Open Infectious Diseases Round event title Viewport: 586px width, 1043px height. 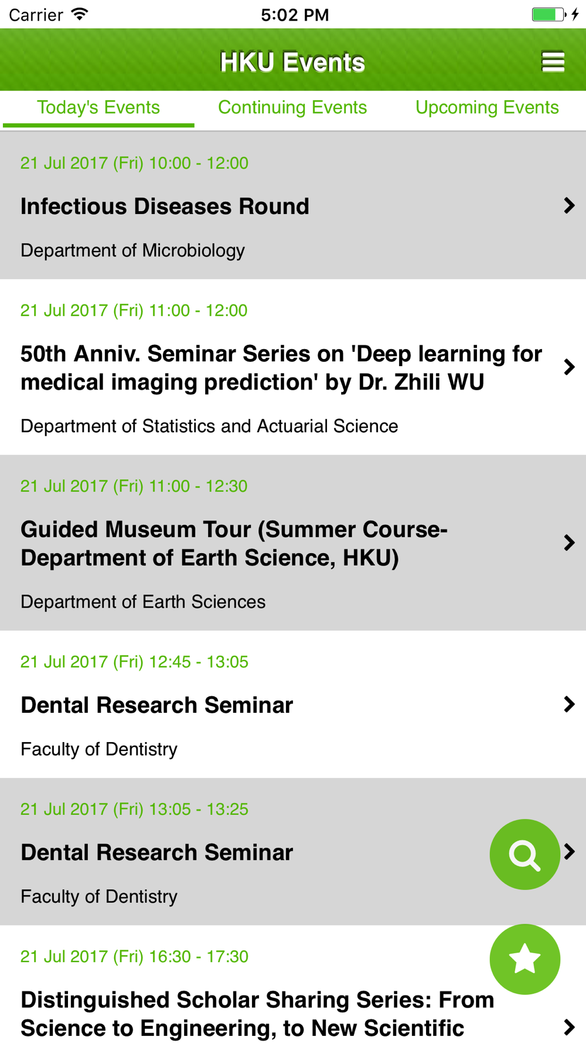pos(165,206)
